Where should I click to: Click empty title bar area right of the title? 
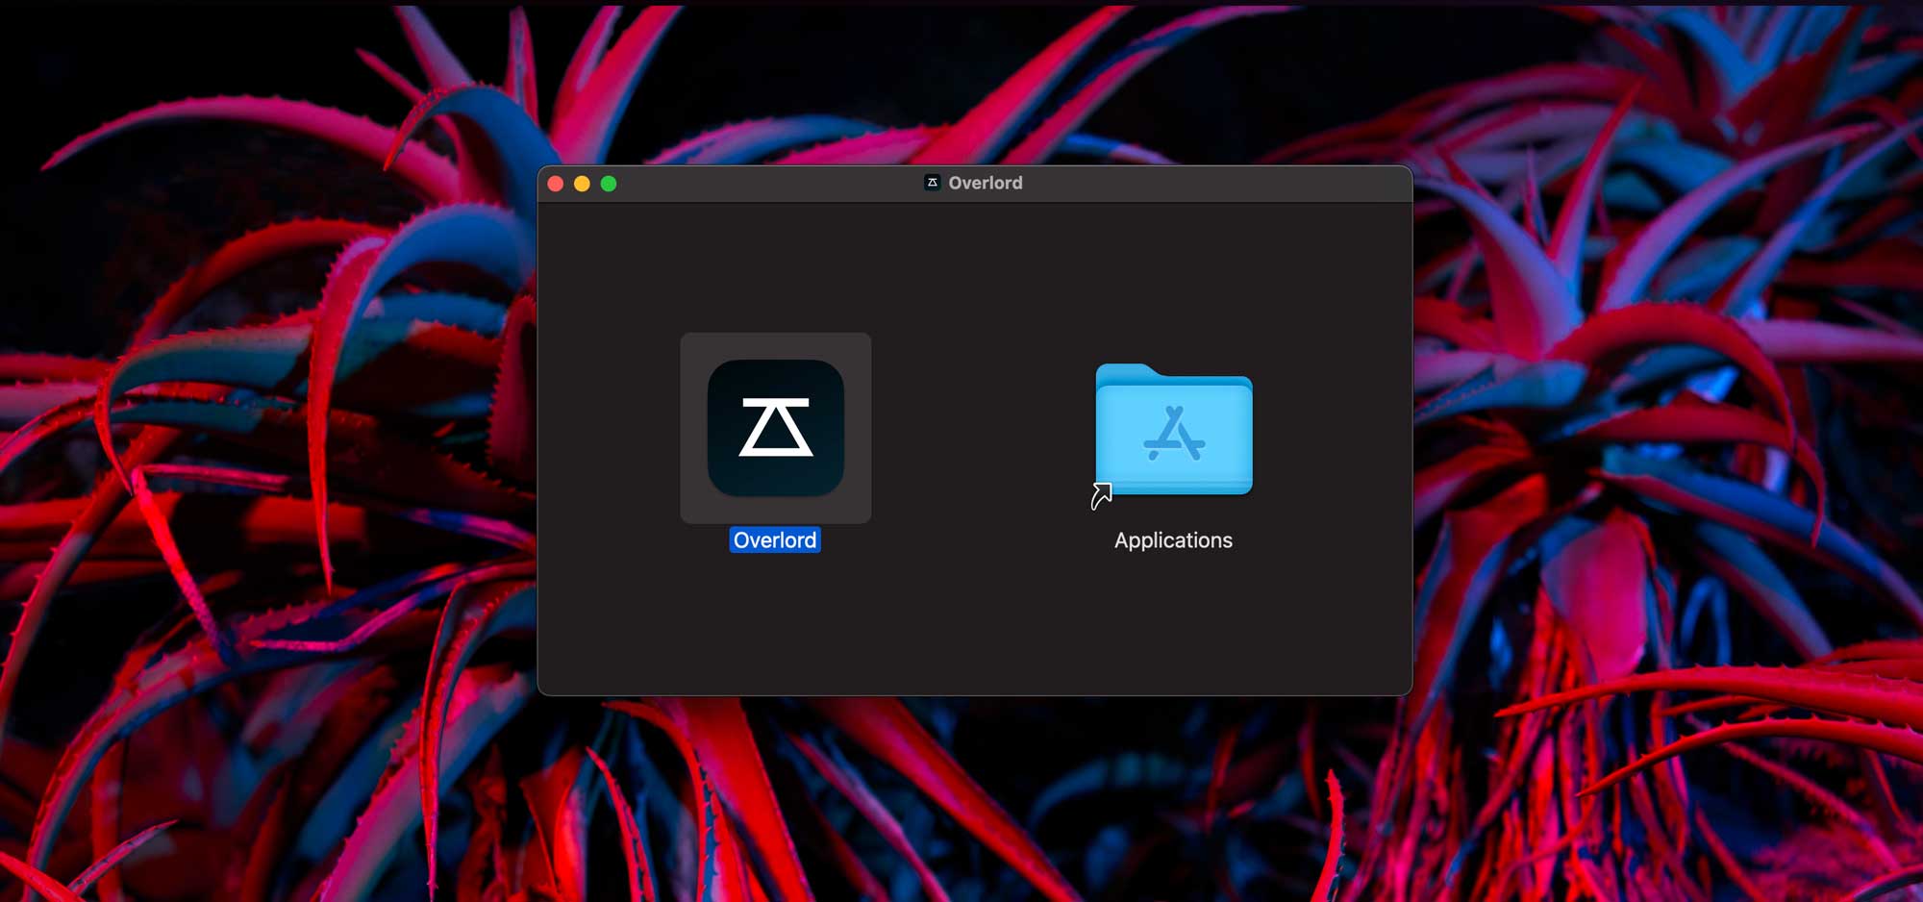(1221, 183)
